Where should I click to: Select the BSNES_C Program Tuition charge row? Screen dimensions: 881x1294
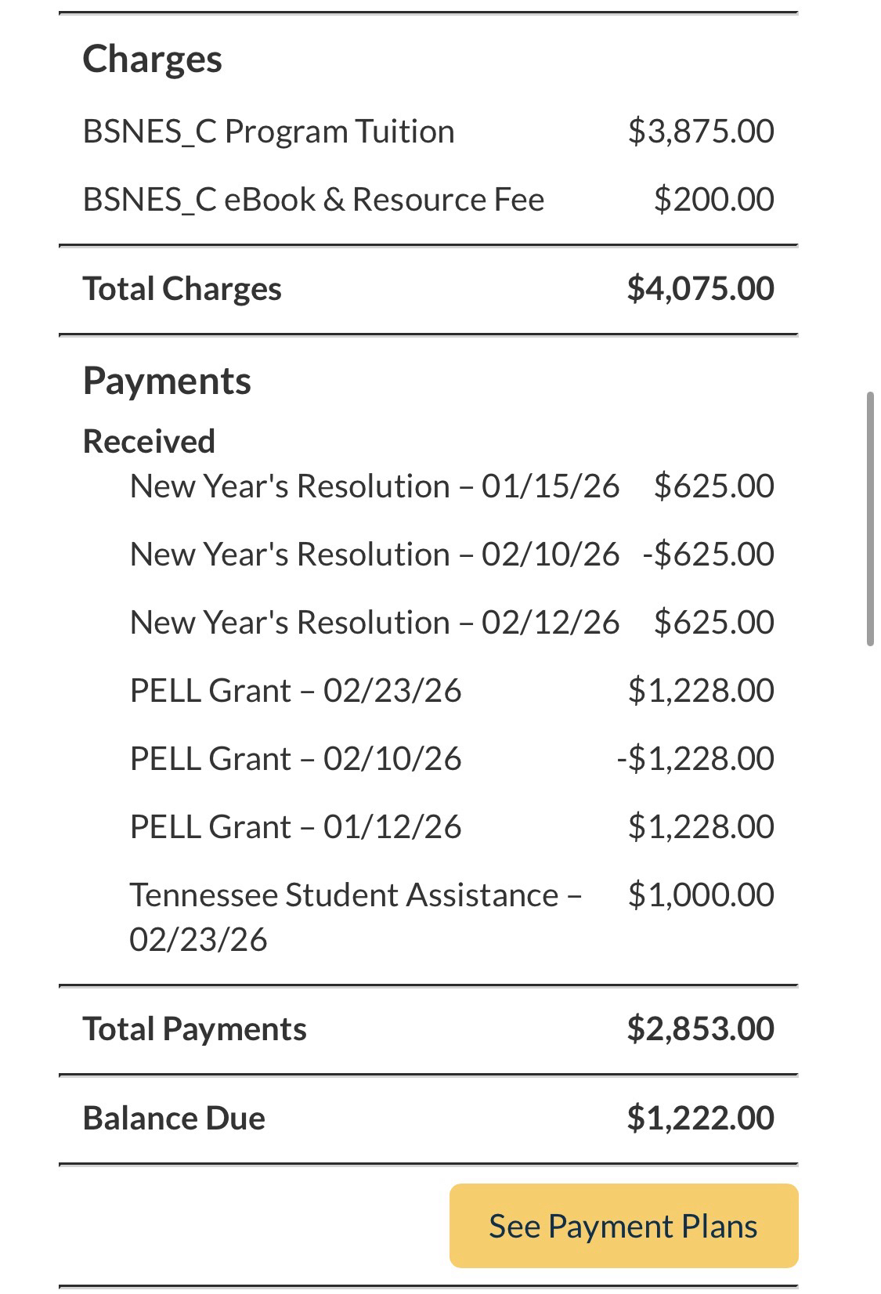point(269,132)
